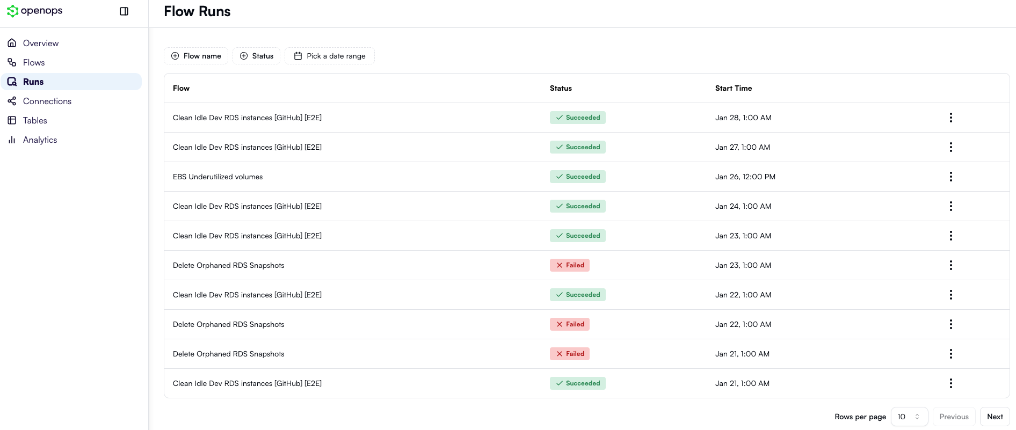Image resolution: width=1016 pixels, height=430 pixels.
Task: Click the start time Jan 26, 12:00 PM
Action: pyautogui.click(x=745, y=177)
